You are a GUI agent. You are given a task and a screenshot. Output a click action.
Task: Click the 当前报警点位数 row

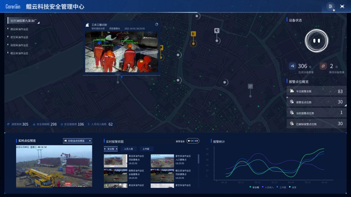tap(316, 113)
